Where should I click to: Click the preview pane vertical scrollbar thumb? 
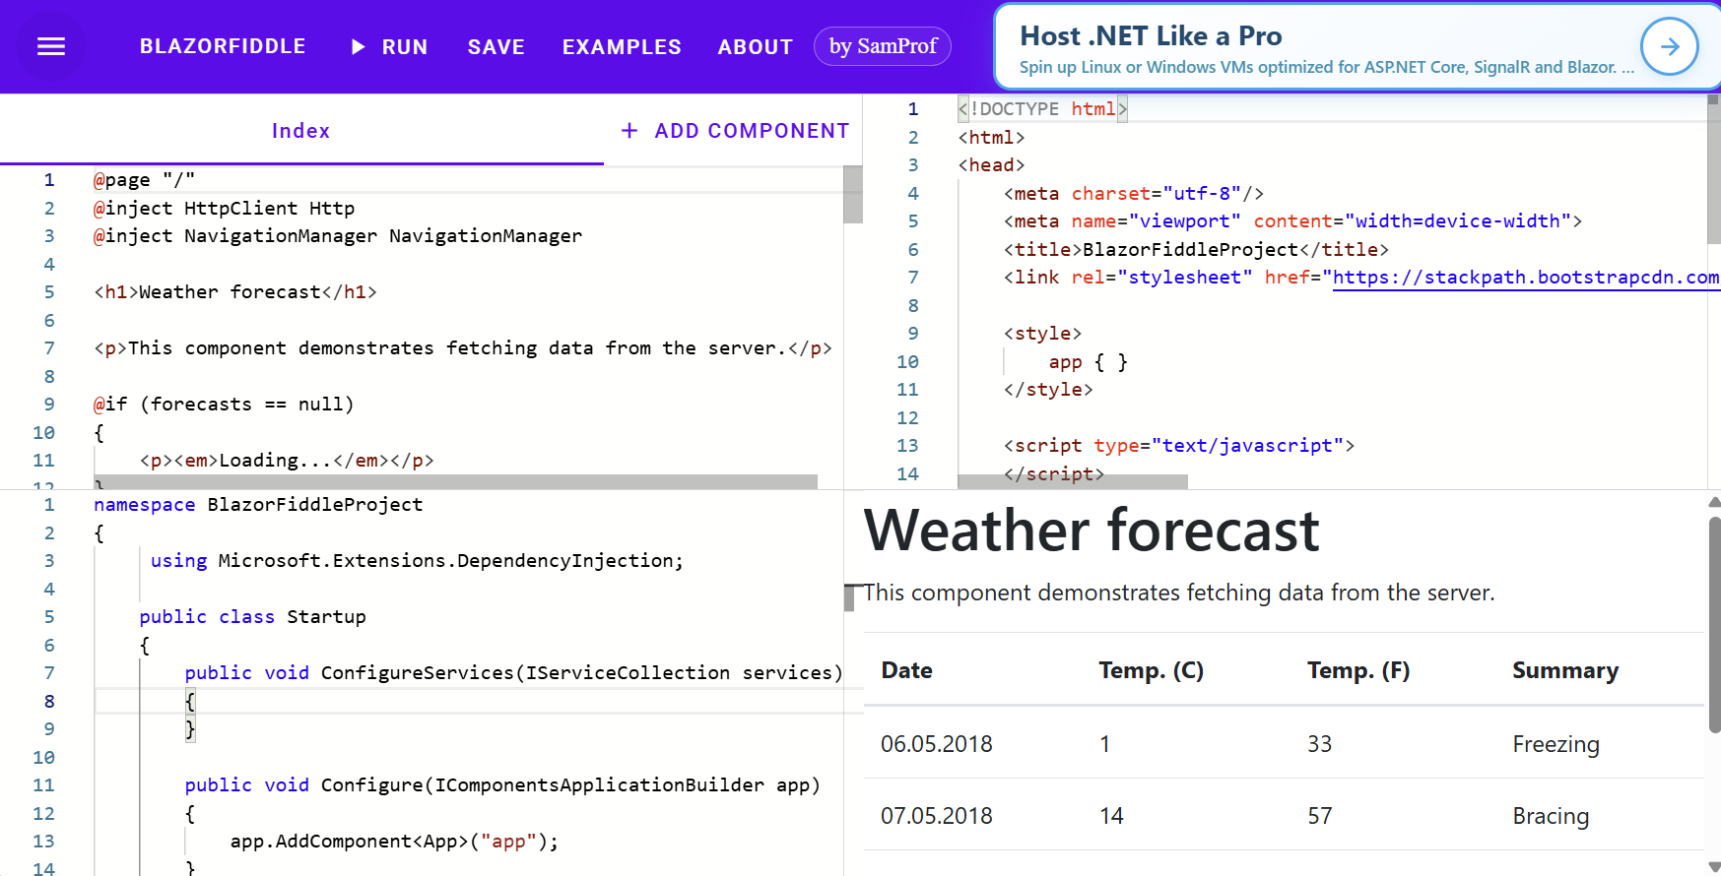(x=1714, y=624)
